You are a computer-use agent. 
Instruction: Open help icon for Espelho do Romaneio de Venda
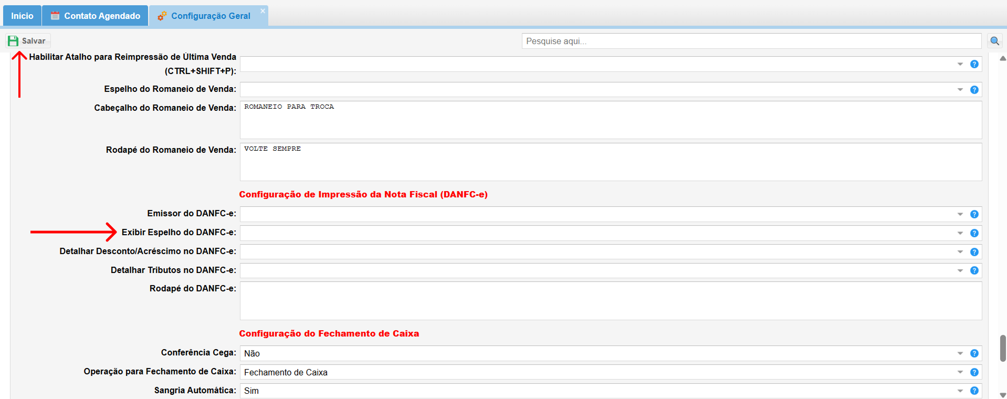[x=974, y=90]
